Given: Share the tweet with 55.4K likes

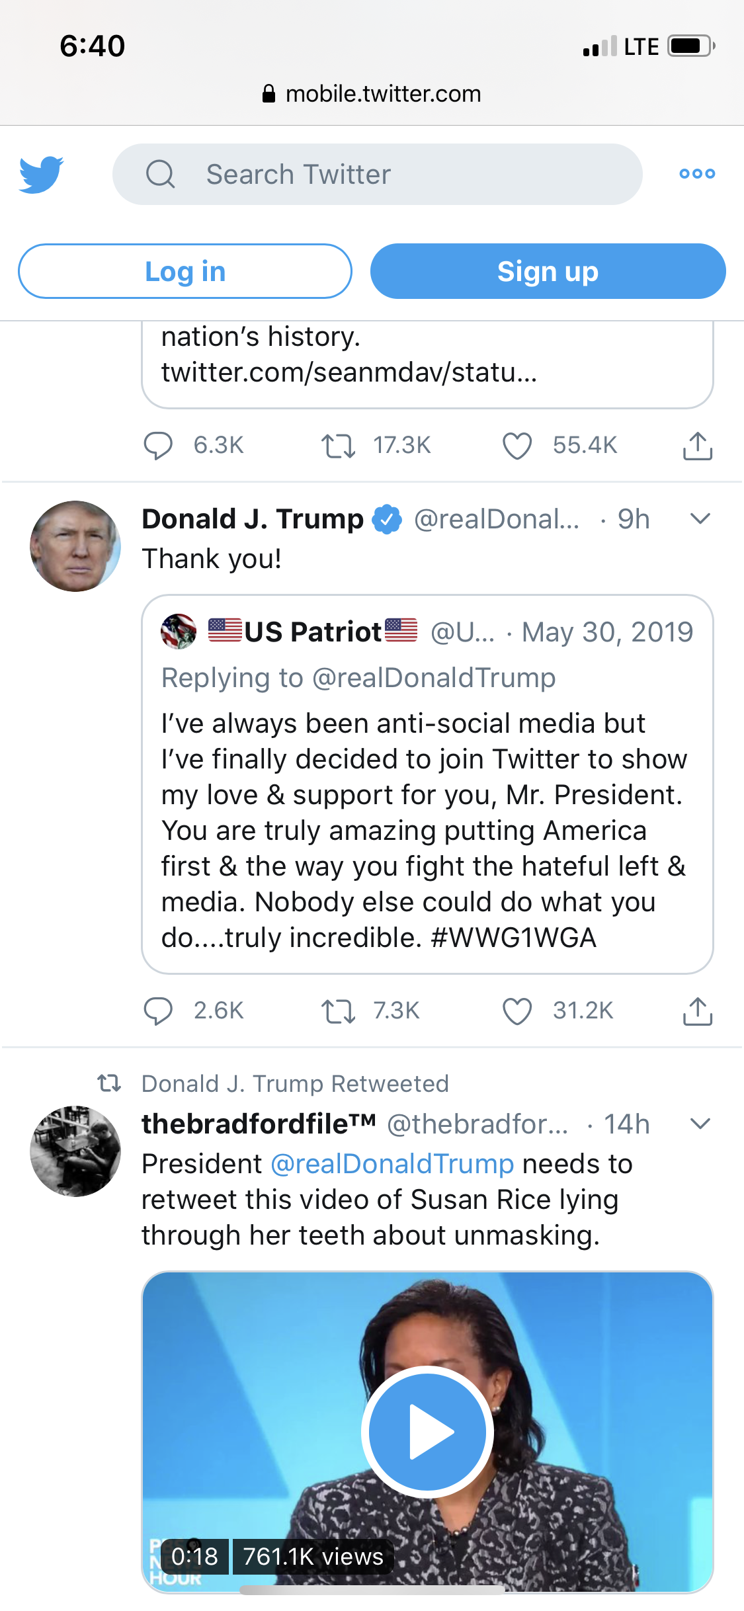Looking at the screenshot, I should tap(697, 446).
